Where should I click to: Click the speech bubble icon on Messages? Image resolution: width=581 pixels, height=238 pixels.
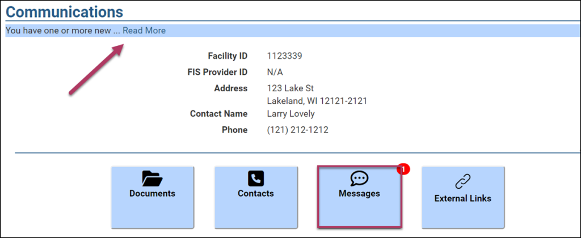click(359, 180)
